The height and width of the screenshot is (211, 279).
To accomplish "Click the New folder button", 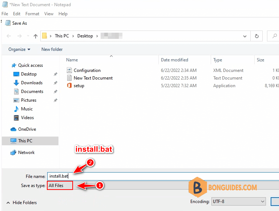I will pyautogui.click(x=52, y=49).
